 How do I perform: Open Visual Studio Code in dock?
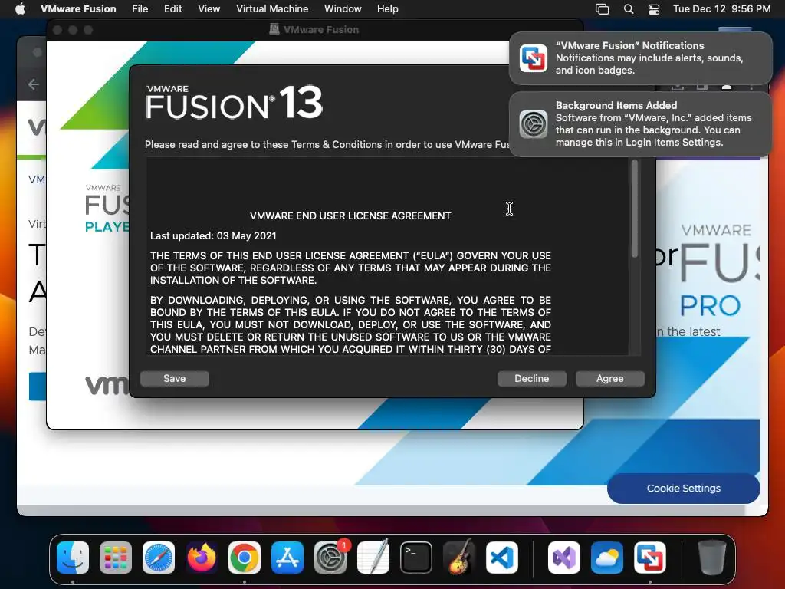(x=501, y=558)
